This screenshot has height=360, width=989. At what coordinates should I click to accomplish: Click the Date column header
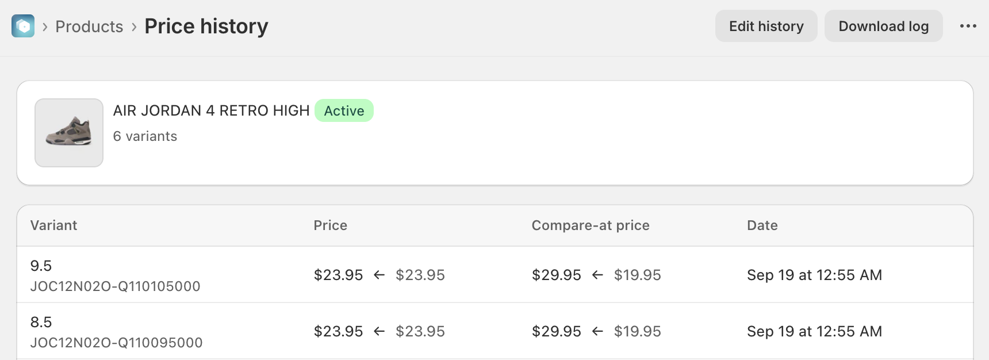tap(762, 225)
